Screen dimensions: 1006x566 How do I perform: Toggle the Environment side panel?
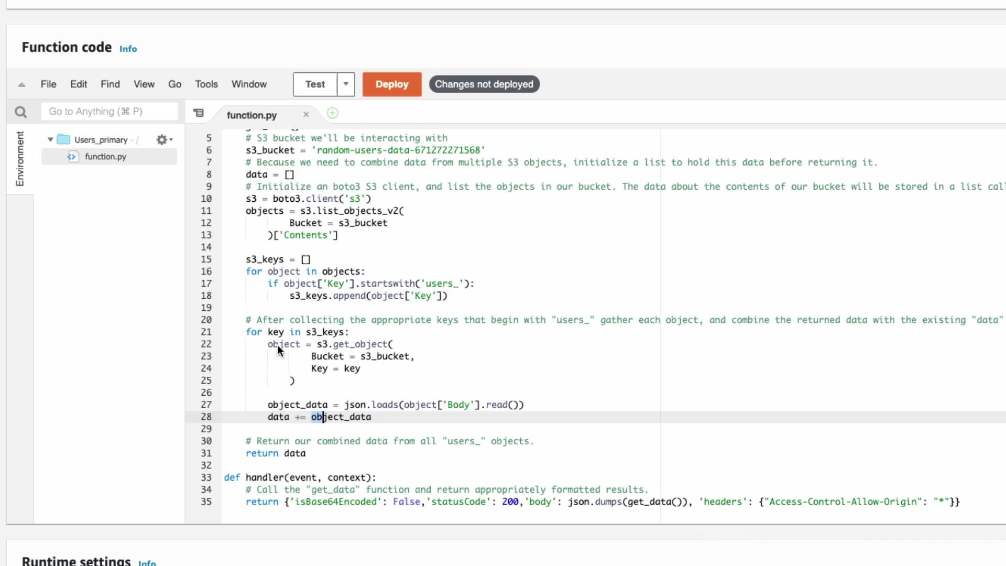tap(20, 158)
